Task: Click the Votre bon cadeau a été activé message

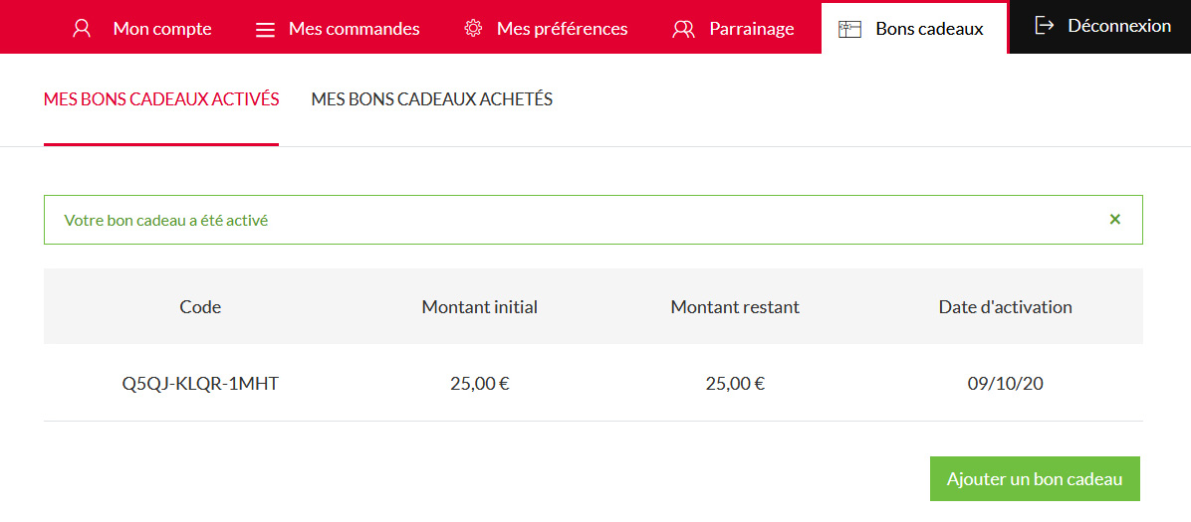Action: (x=166, y=221)
